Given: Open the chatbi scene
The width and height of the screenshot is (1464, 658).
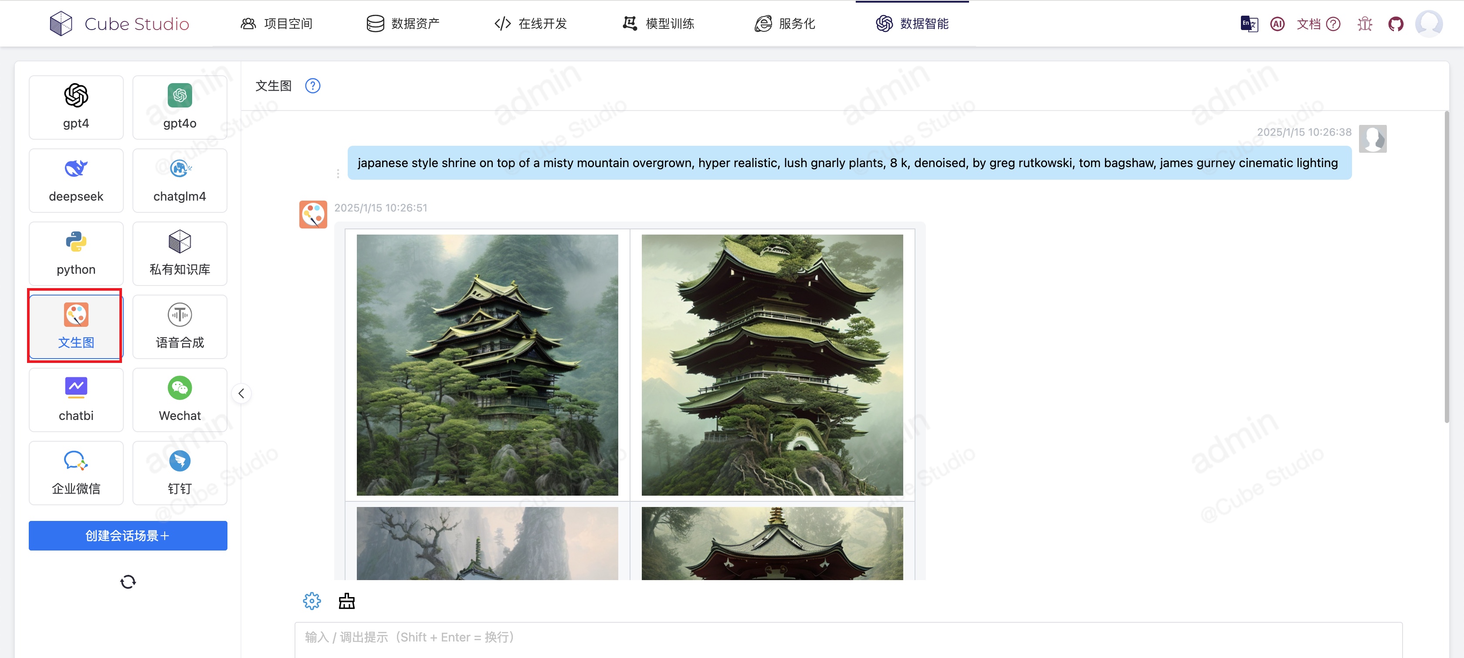Looking at the screenshot, I should pos(75,399).
